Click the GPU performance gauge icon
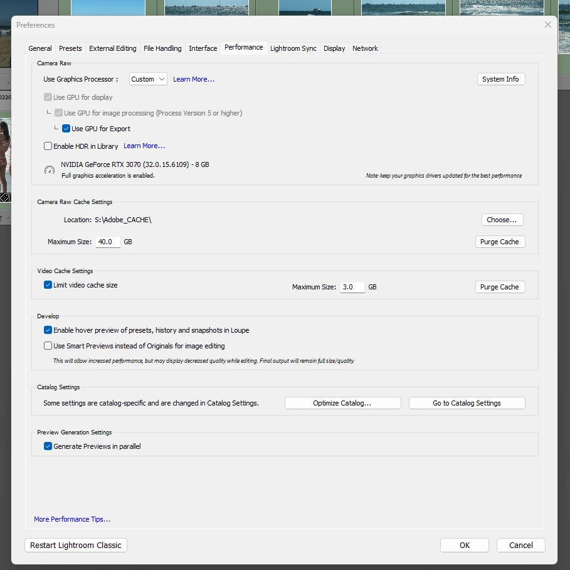This screenshot has height=570, width=570. [50, 170]
